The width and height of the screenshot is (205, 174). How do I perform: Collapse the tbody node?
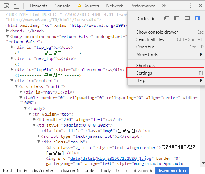click(x=25, y=108)
